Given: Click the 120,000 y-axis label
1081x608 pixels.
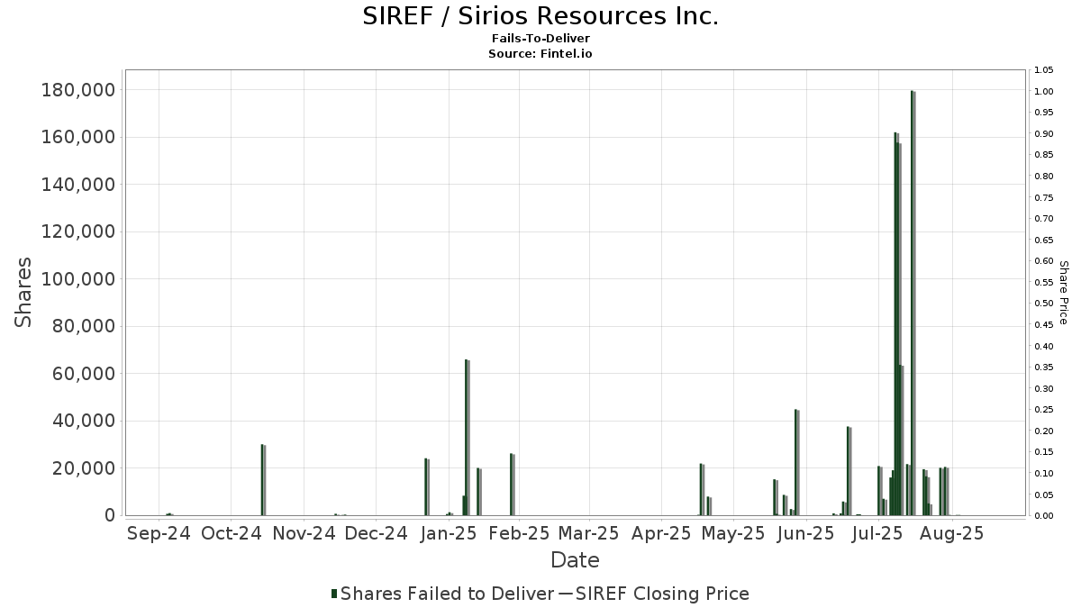Looking at the screenshot, I should tap(77, 231).
